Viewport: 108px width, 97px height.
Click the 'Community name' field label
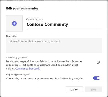click(x=35, y=19)
